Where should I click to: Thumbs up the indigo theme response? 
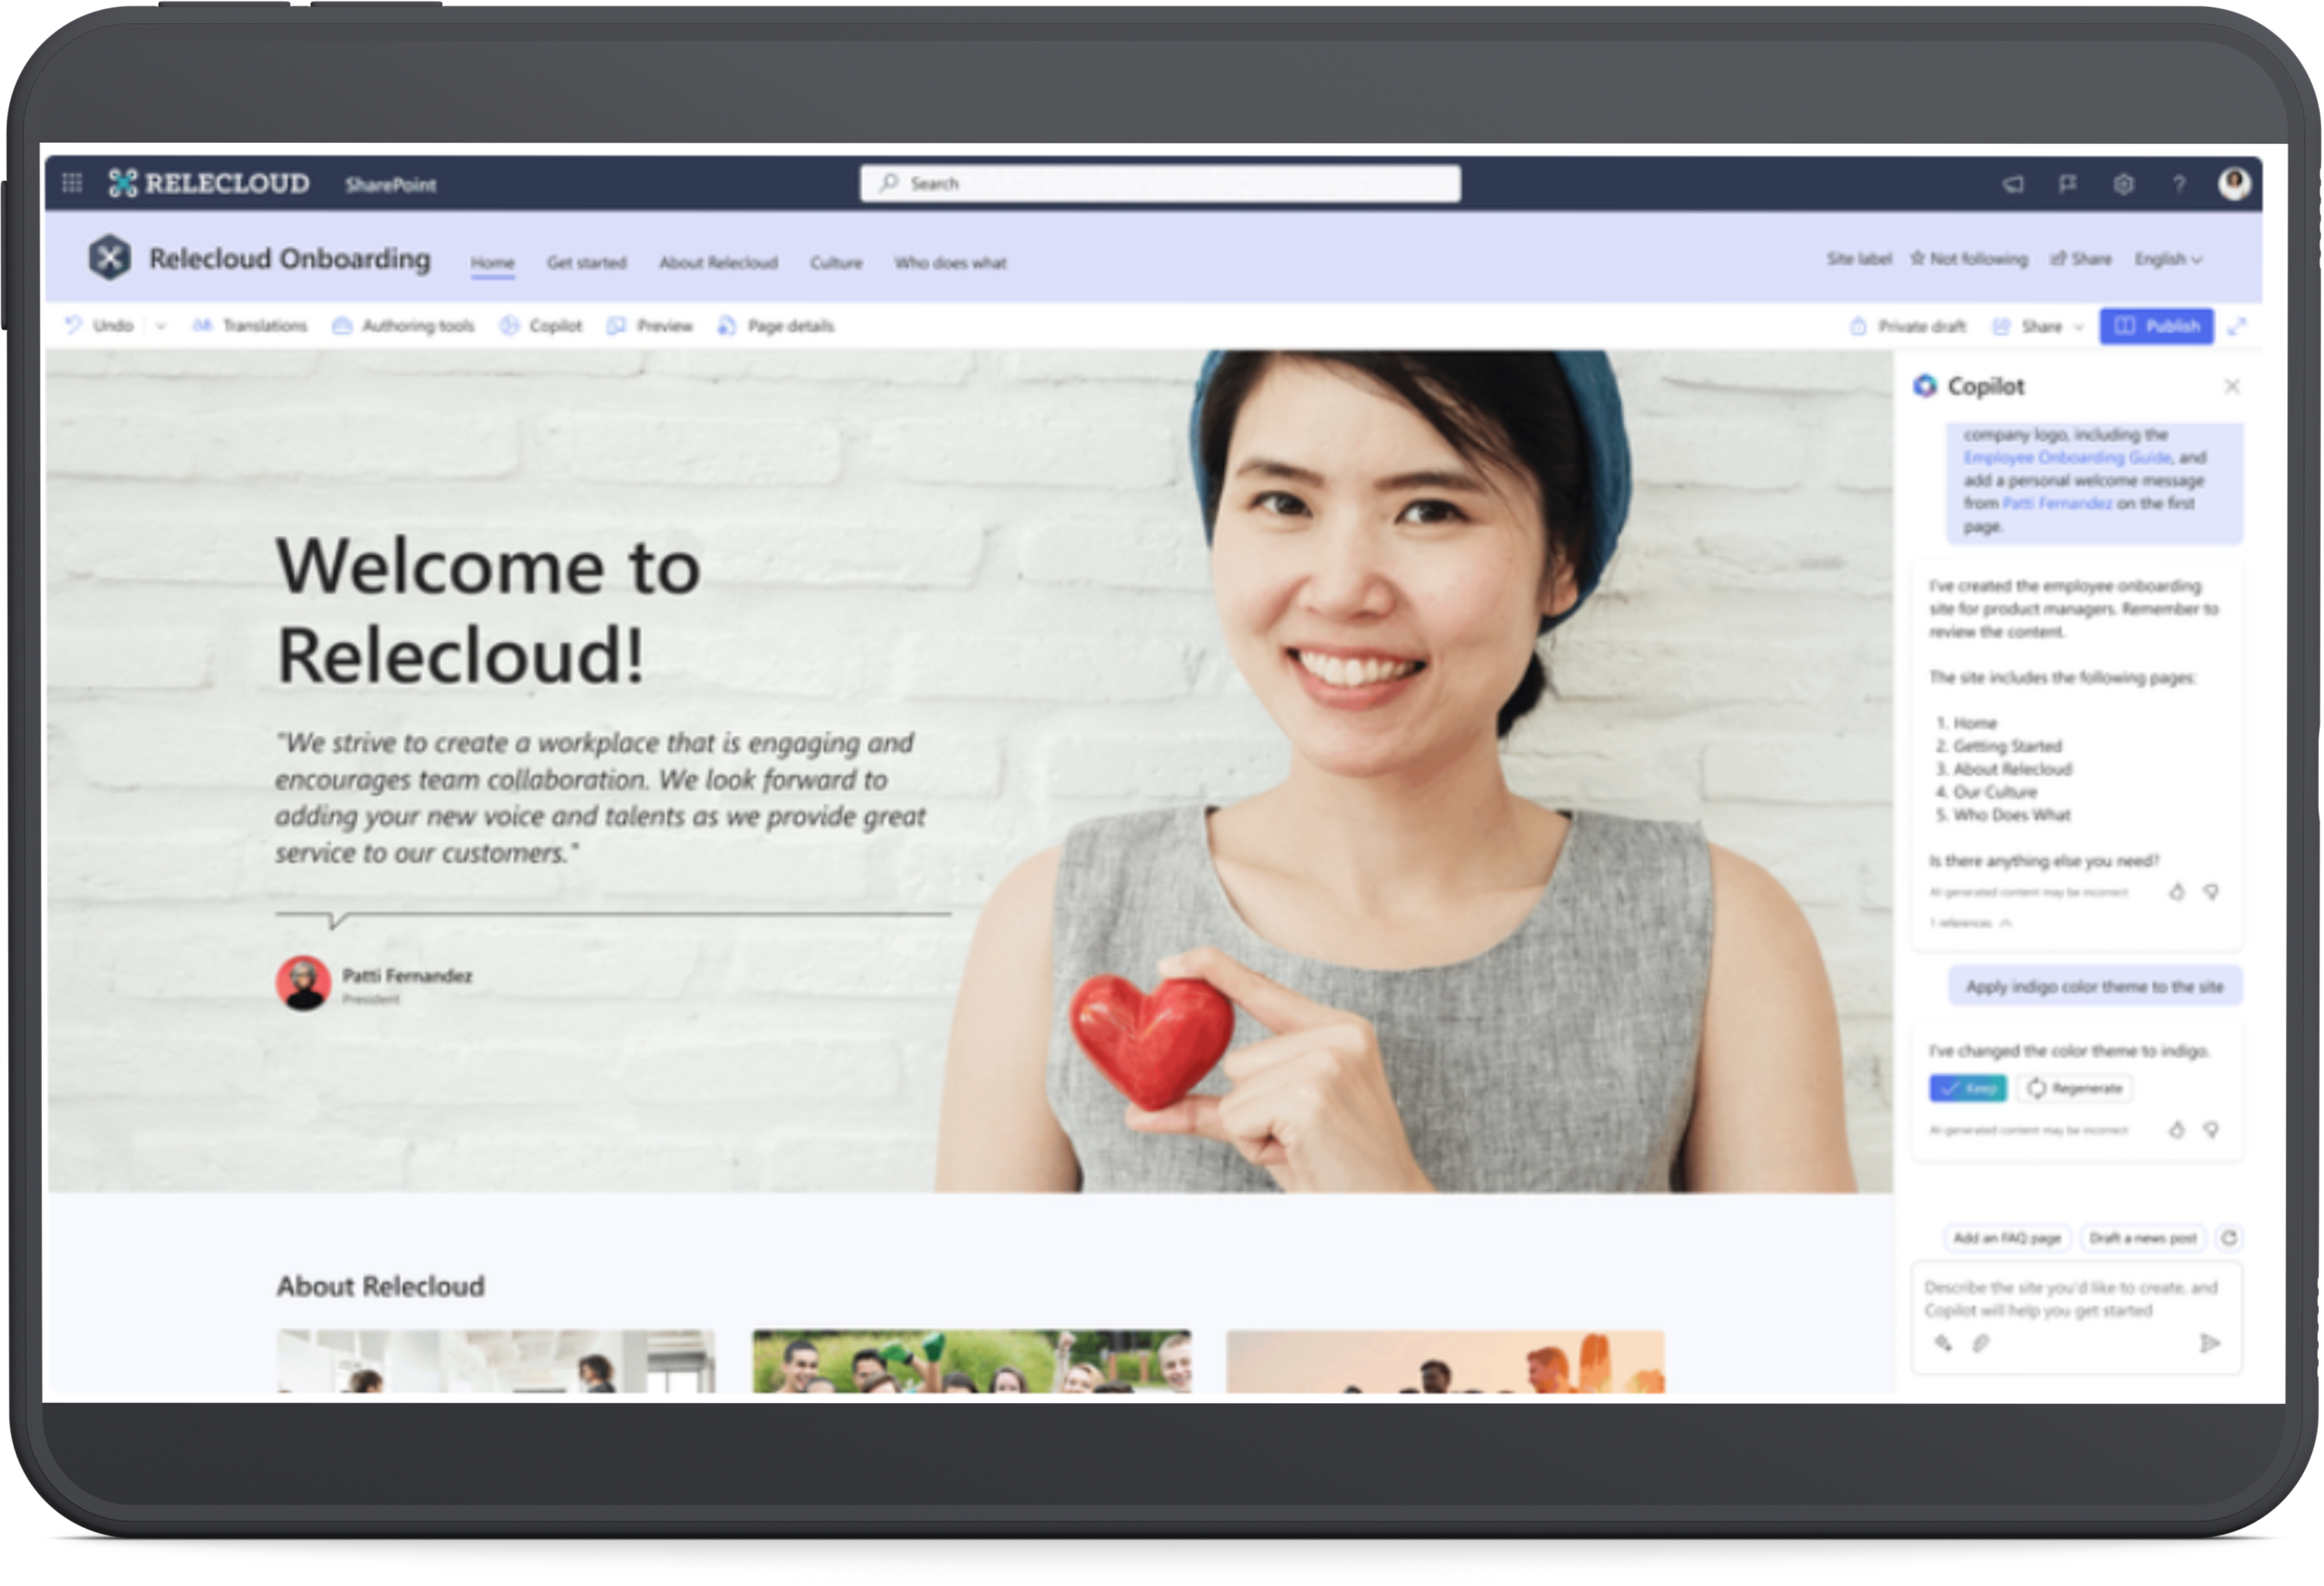point(2177,1129)
